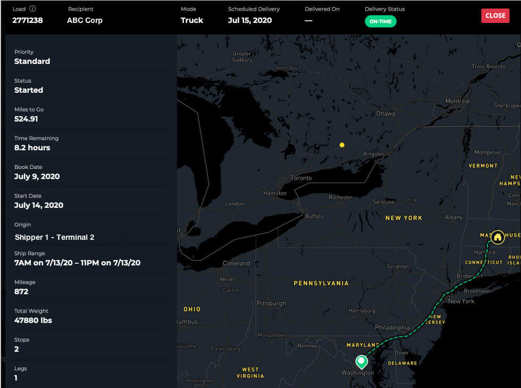Click the info icon next to Load
Screen dimensions: 521x388
32,9
